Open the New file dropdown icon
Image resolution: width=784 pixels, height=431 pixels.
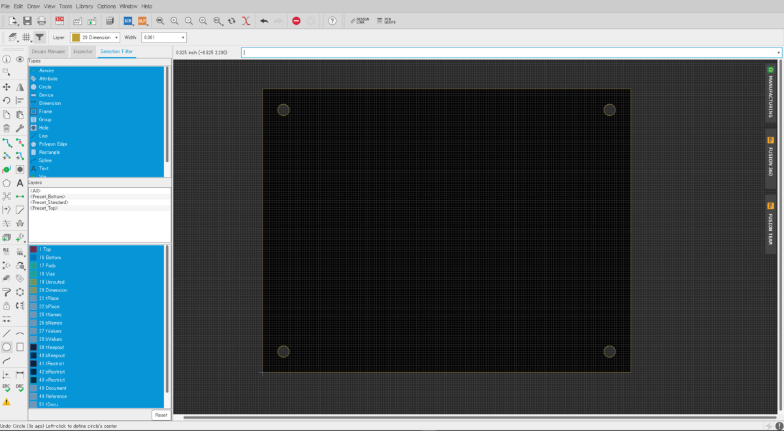click(x=12, y=21)
